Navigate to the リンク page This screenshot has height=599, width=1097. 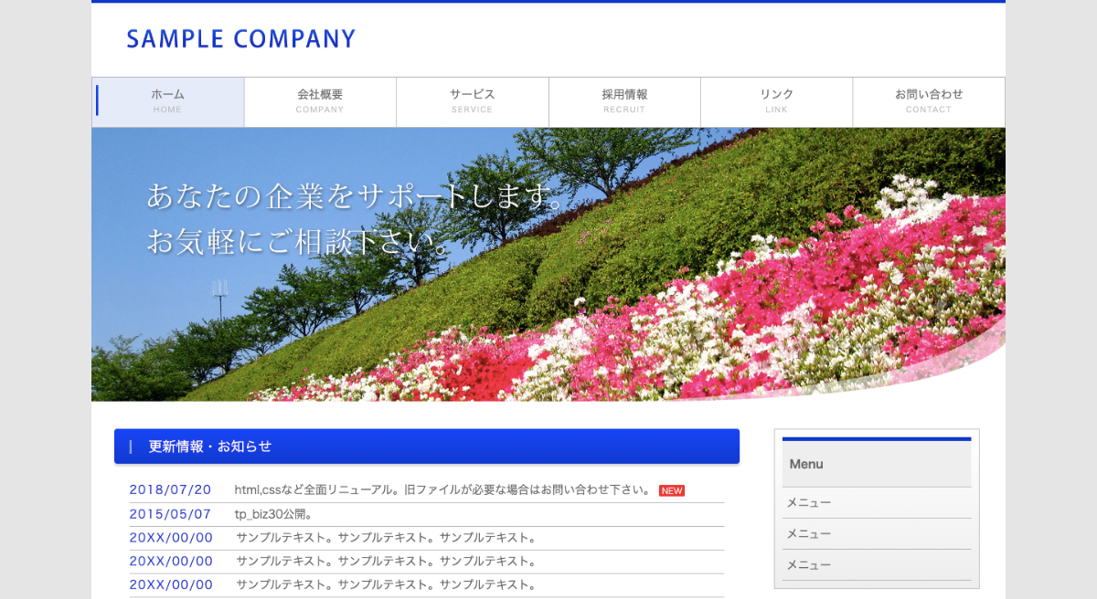[776, 101]
